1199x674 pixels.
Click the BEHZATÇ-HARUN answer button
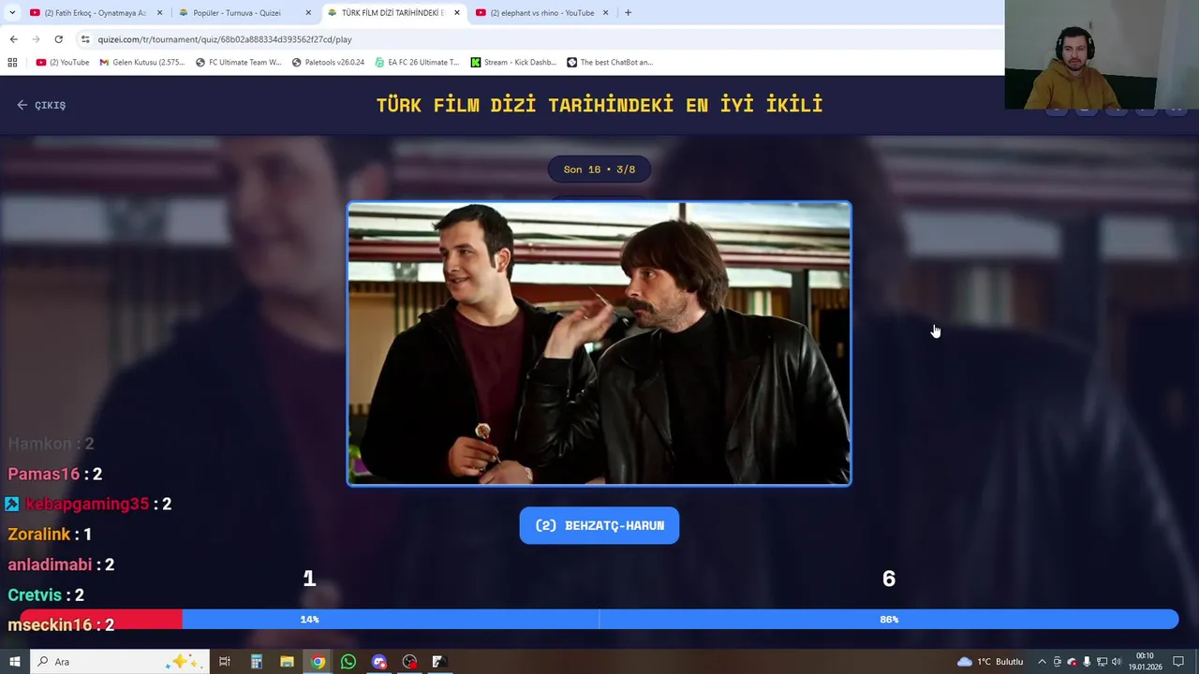(x=599, y=525)
